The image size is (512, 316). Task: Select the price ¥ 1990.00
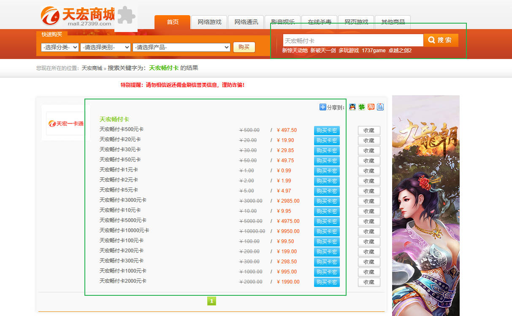(288, 282)
